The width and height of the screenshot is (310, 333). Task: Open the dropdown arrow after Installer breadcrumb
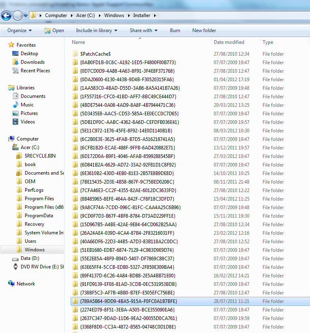pyautogui.click(x=155, y=15)
